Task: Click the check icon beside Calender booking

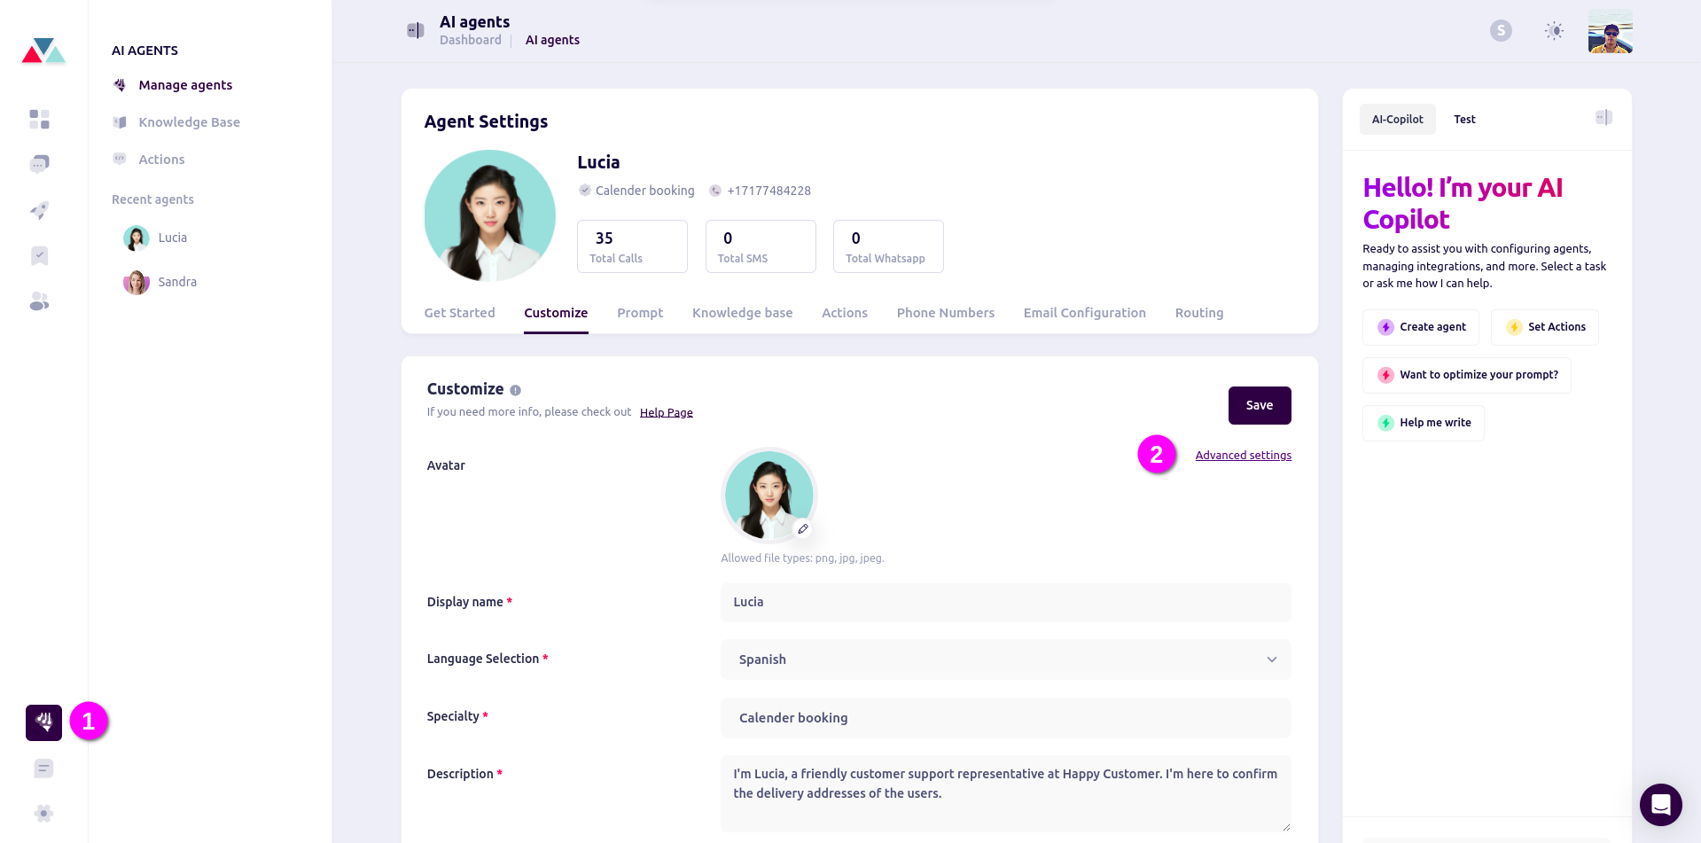Action: tap(584, 191)
